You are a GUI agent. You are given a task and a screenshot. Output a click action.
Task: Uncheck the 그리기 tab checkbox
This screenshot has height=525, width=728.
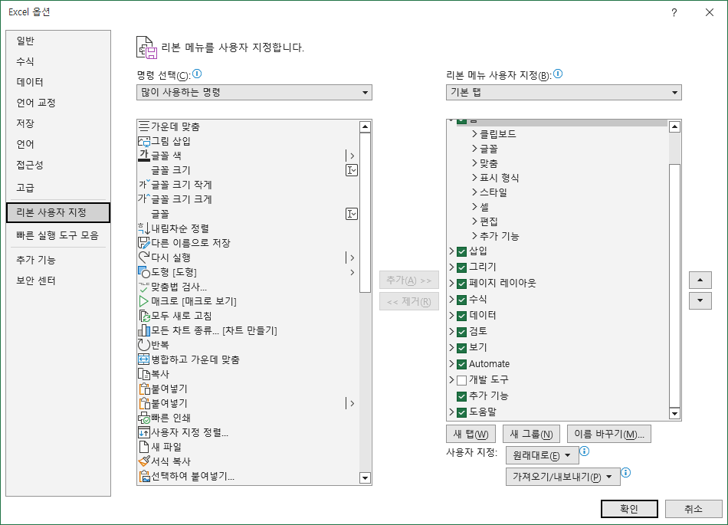pos(461,267)
